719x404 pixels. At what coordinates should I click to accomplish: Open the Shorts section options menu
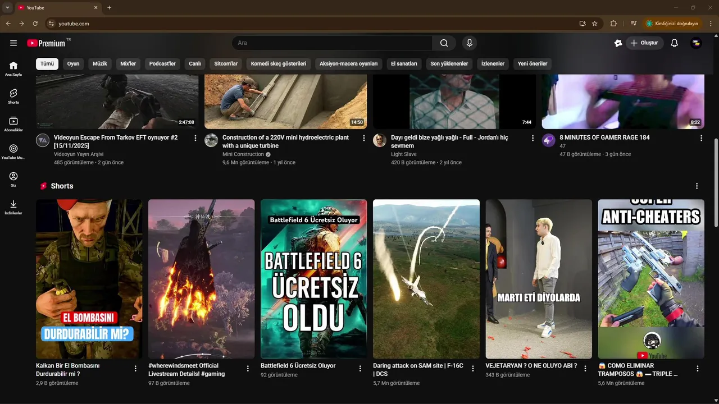(697, 186)
